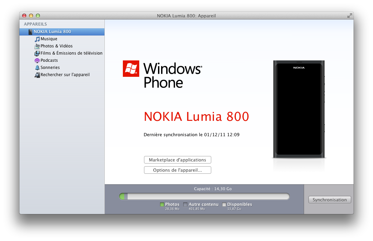Open Films & Émissions de télévision

click(71, 53)
